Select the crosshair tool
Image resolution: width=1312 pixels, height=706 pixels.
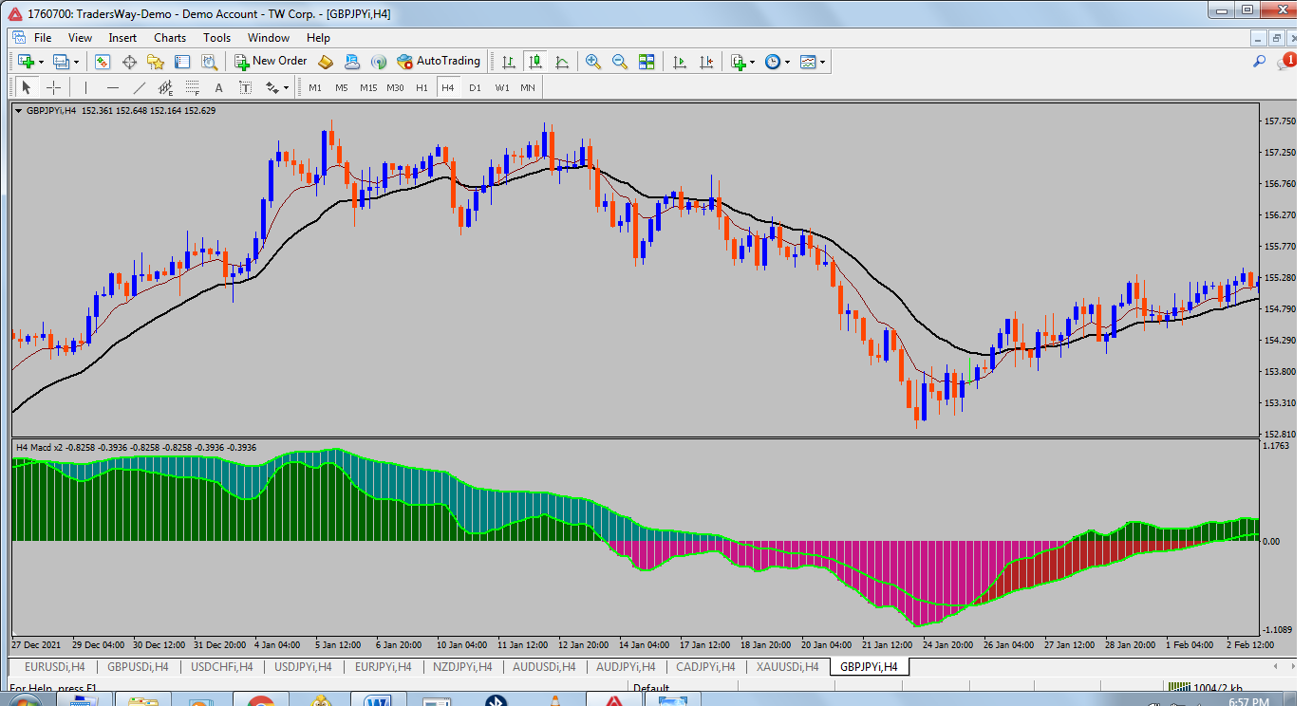[x=54, y=88]
